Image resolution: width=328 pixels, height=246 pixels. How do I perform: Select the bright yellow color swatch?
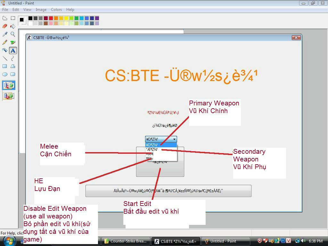[66, 18]
